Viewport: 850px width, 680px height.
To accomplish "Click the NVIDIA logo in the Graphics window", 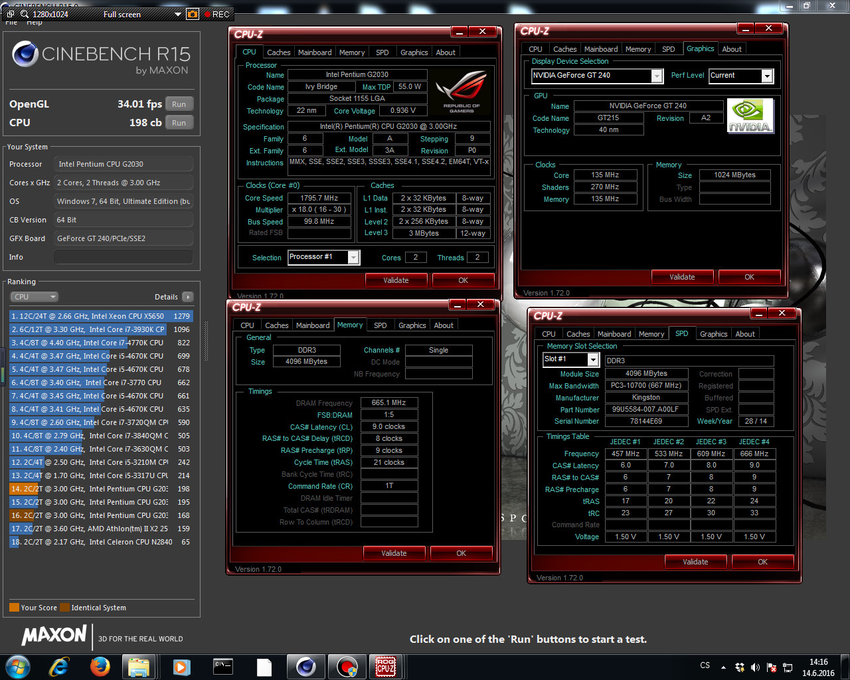I will point(750,116).
